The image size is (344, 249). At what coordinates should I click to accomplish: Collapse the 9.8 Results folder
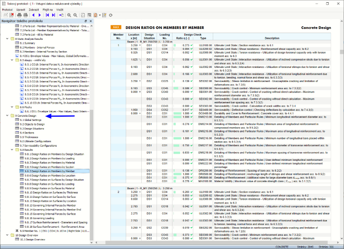pos(12,149)
